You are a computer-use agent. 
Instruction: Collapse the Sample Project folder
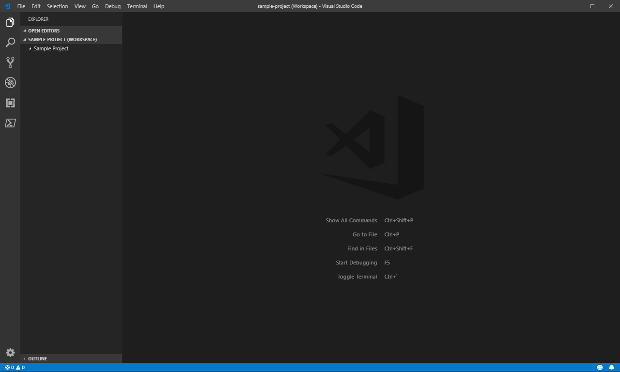coord(71,48)
